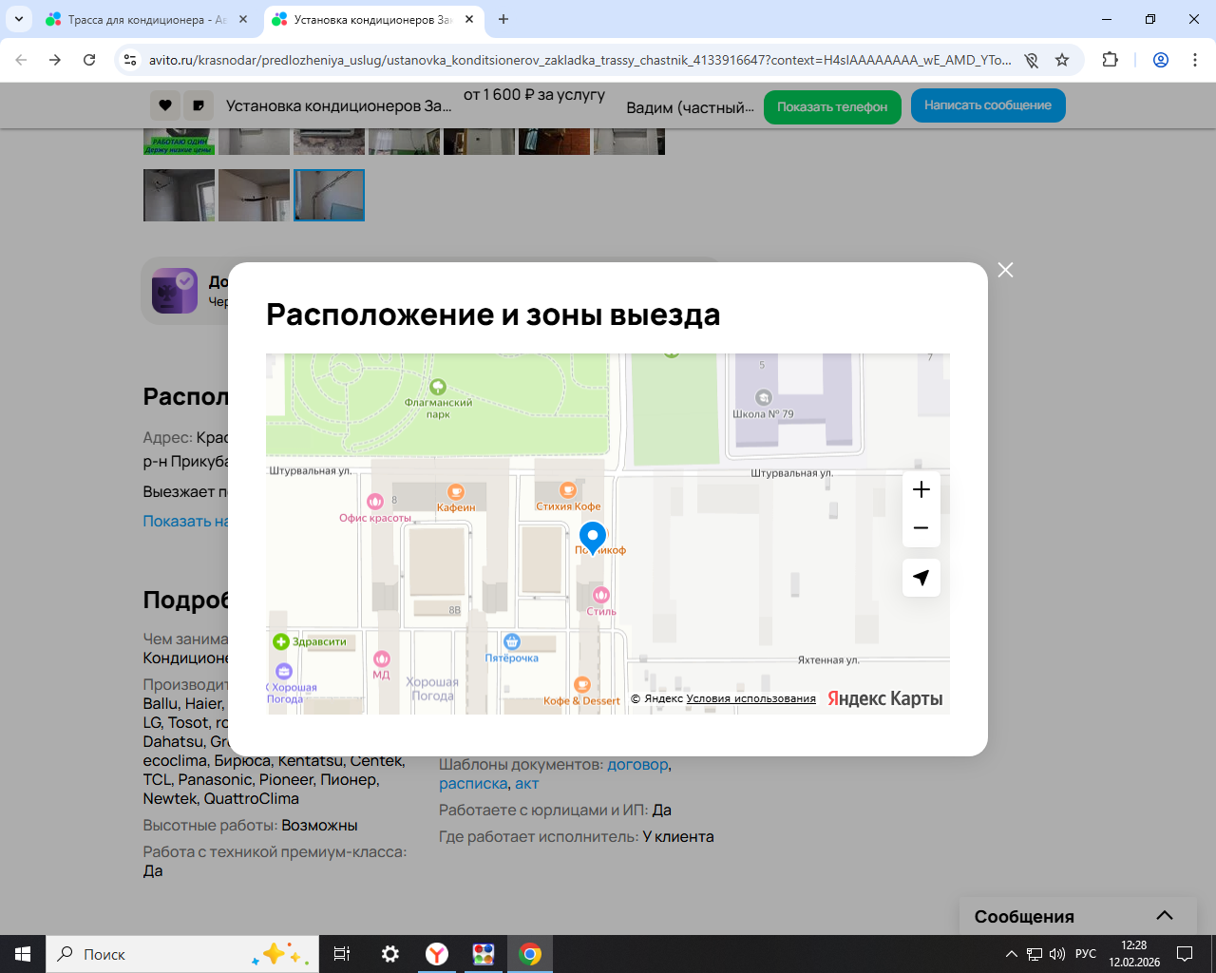Open the Яндекс Карты logo link
The width and height of the screenshot is (1216, 973).
pos(884,698)
